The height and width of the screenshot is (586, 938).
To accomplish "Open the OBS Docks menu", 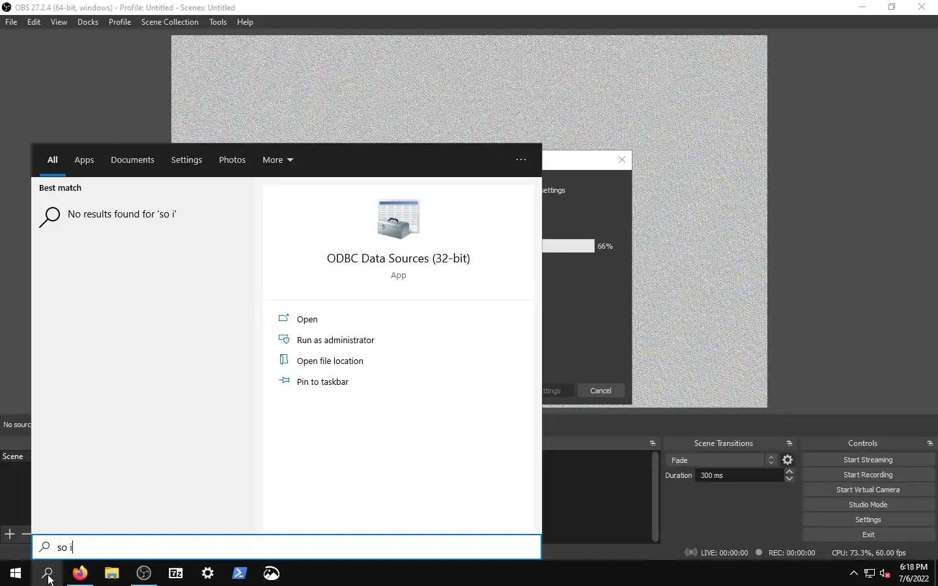I will [88, 22].
